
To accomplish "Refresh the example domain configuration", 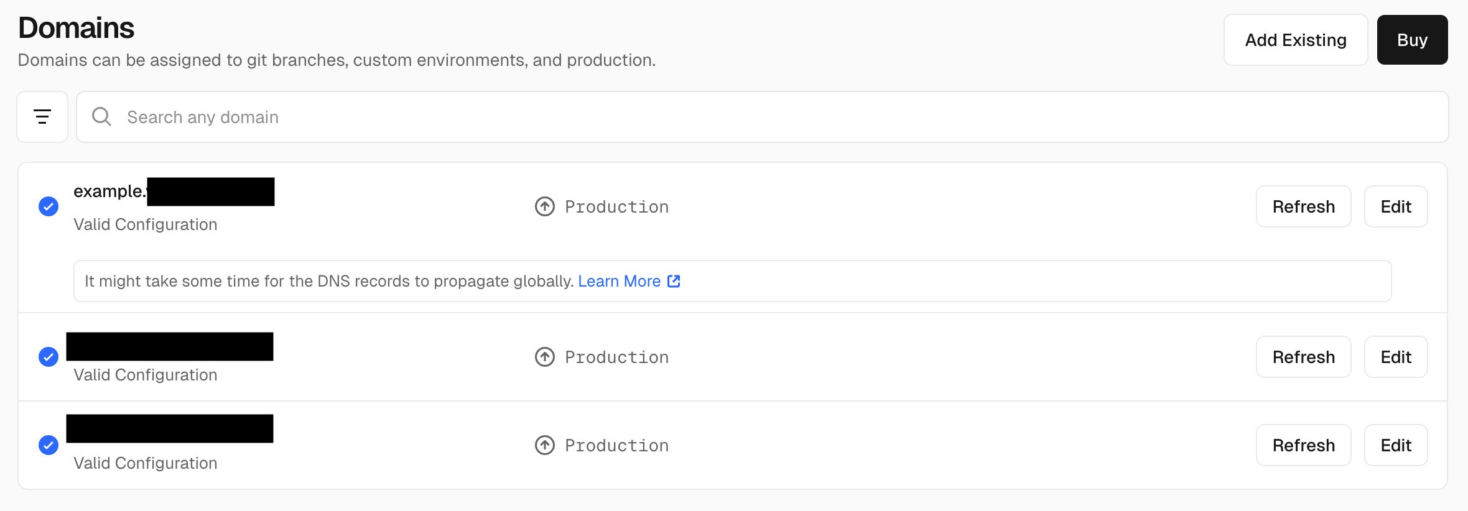I will [x=1303, y=206].
